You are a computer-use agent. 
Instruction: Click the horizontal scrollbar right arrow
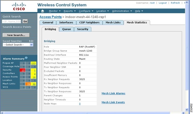pos(183,113)
